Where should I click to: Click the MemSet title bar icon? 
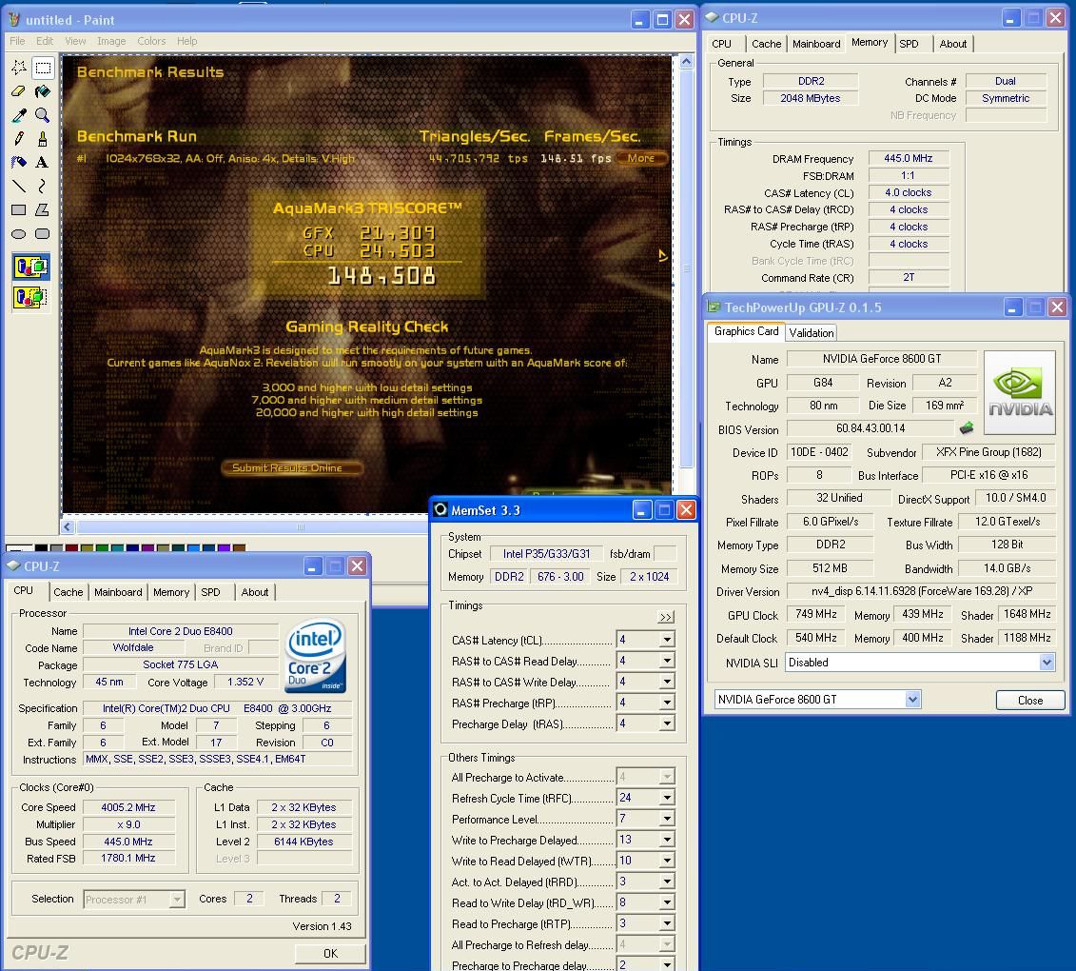pyautogui.click(x=440, y=509)
